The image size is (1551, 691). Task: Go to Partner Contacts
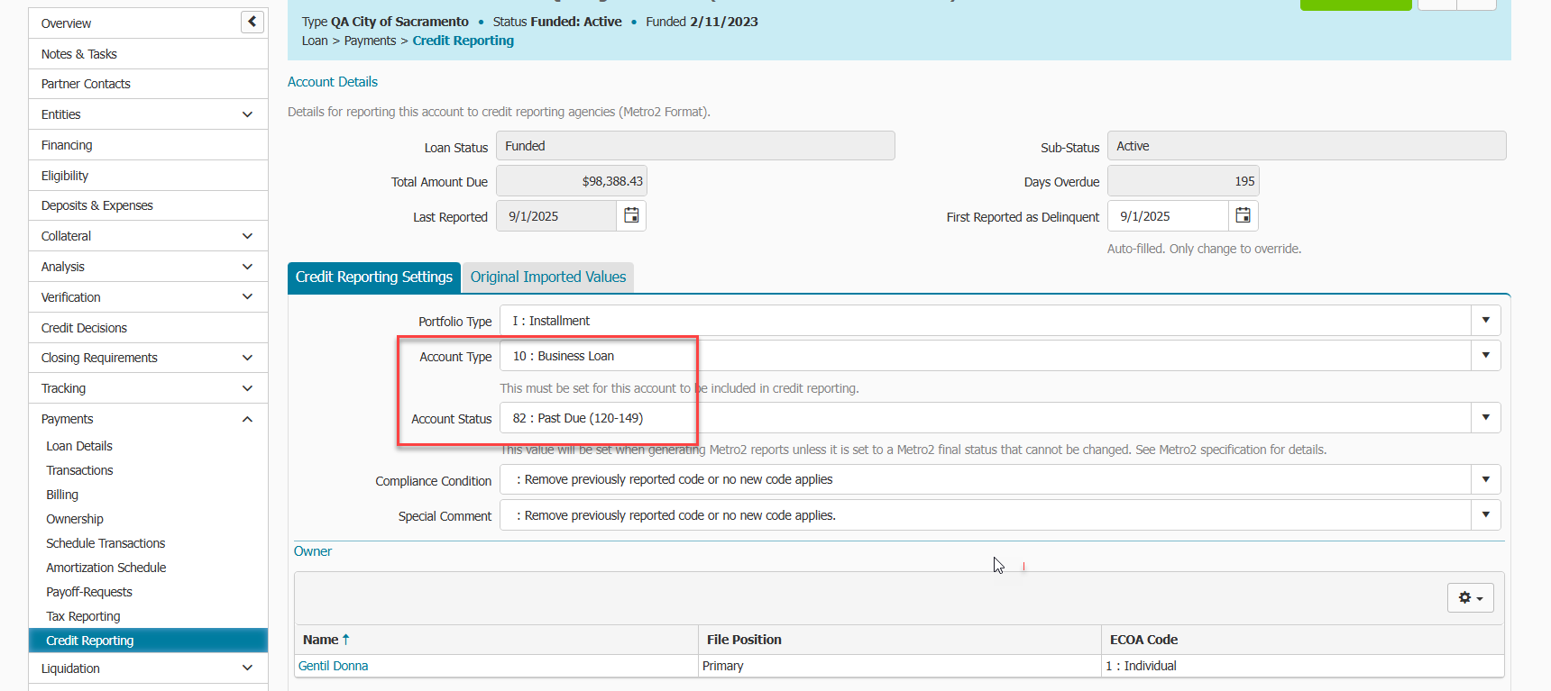(x=86, y=84)
